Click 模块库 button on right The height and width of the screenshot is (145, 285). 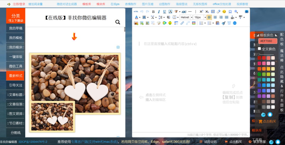[x=256, y=130]
